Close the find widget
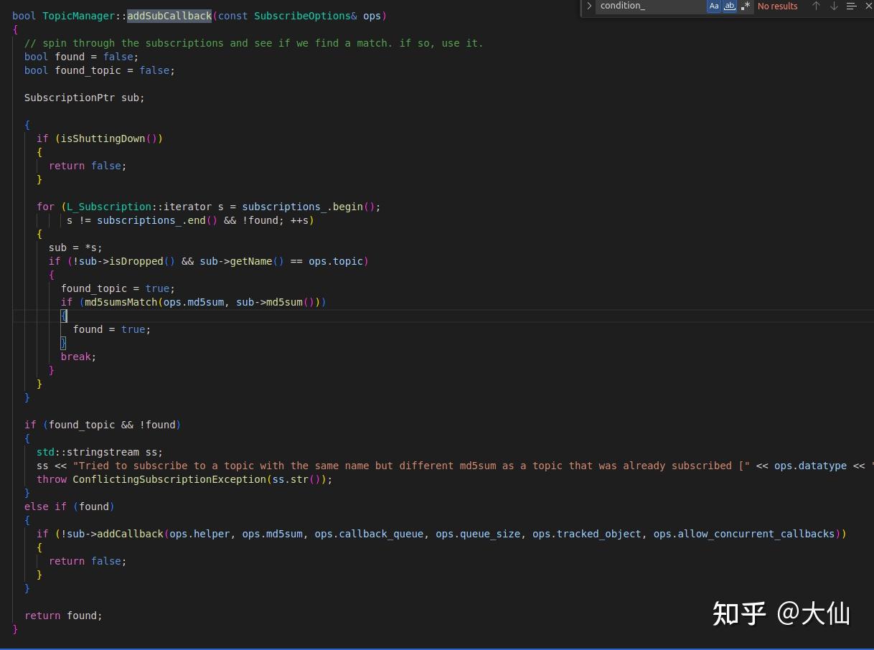The width and height of the screenshot is (874, 650). coord(869,6)
